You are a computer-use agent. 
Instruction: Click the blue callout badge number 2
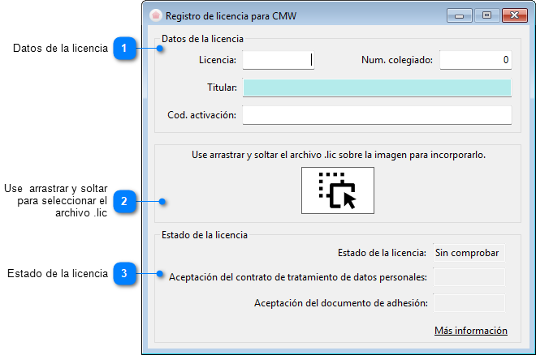[124, 201]
